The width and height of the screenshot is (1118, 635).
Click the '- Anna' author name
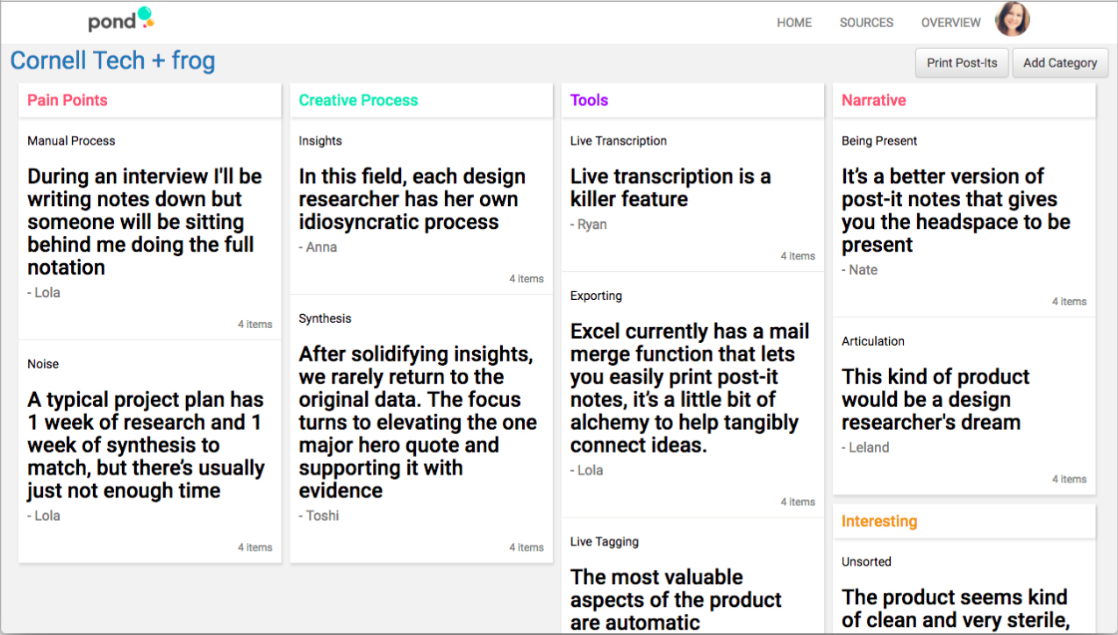coord(318,247)
